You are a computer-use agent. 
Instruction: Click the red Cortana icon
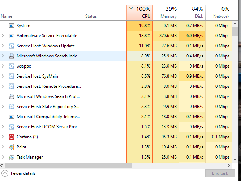pos(12,137)
